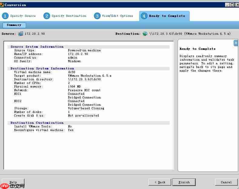Image resolution: width=239 pixels, height=189 pixels.
Task: Click the destination virtual machine icon
Action: click(145, 34)
